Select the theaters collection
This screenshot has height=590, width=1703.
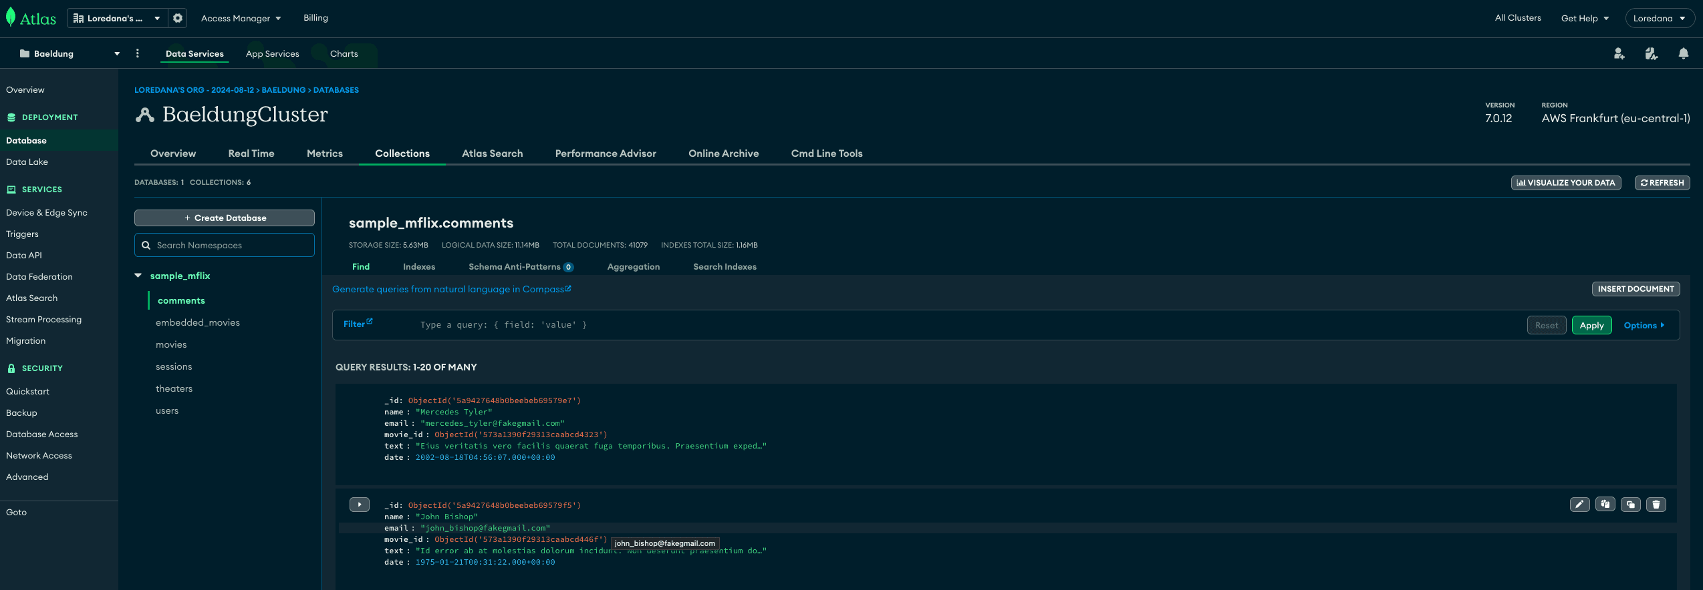(174, 388)
